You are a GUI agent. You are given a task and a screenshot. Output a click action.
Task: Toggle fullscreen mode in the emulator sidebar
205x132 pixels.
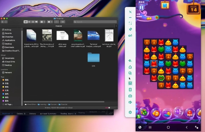130,23
